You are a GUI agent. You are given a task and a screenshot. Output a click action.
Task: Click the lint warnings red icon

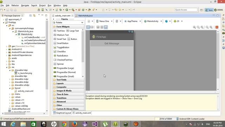point(217,27)
